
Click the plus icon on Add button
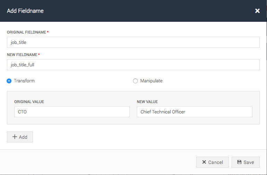tap(15, 137)
